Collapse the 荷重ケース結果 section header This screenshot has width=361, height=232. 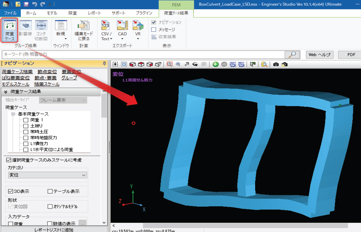[x=51, y=92]
